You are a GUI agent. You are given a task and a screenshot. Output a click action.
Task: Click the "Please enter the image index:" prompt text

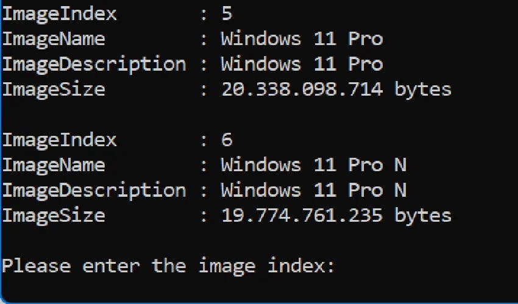point(168,266)
